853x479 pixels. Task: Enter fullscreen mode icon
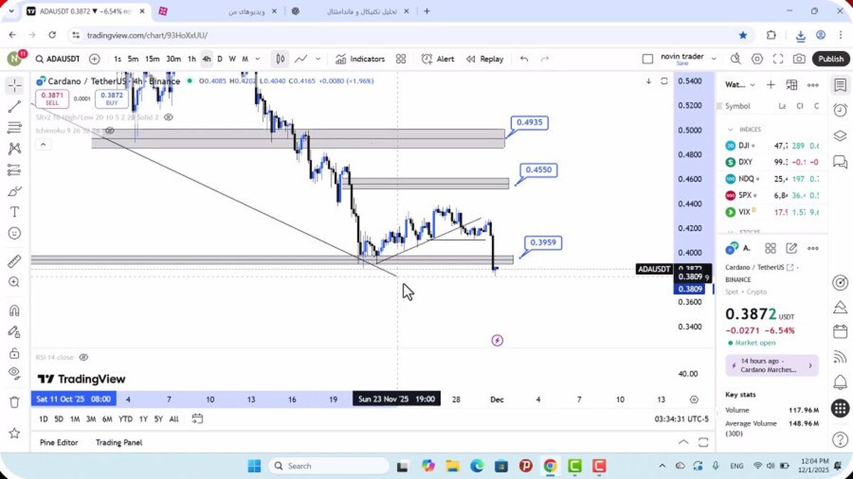point(778,59)
